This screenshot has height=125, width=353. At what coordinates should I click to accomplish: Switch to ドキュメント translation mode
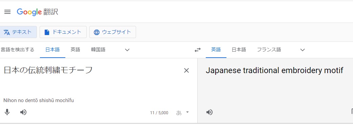coord(63,32)
